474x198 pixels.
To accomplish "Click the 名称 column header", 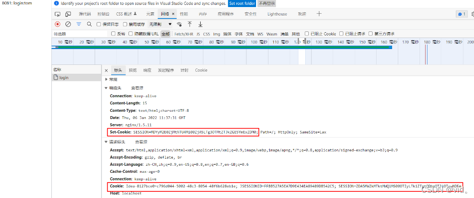I will (x=77, y=70).
